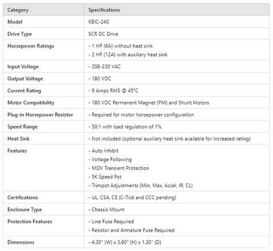Image resolution: width=273 pixels, height=251 pixels.
Task: Click the Drive Type row label
Action: click(x=19, y=34)
